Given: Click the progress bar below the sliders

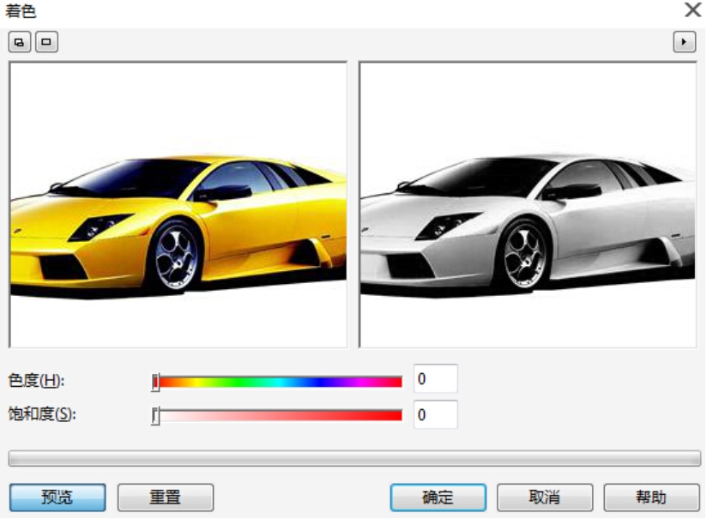Looking at the screenshot, I should 354,459.
